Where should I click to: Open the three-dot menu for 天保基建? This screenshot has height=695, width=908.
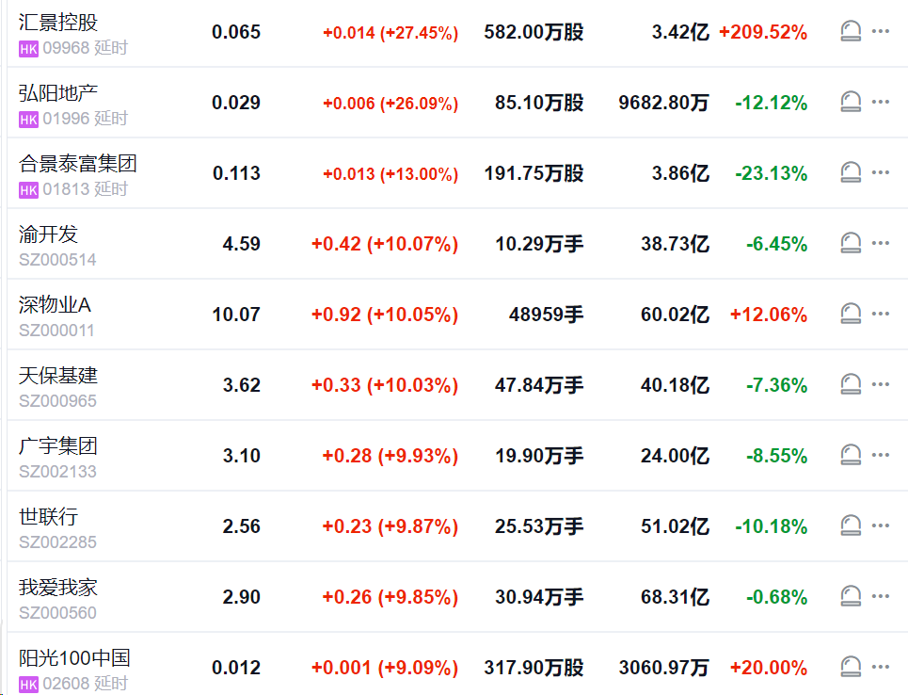click(x=880, y=384)
